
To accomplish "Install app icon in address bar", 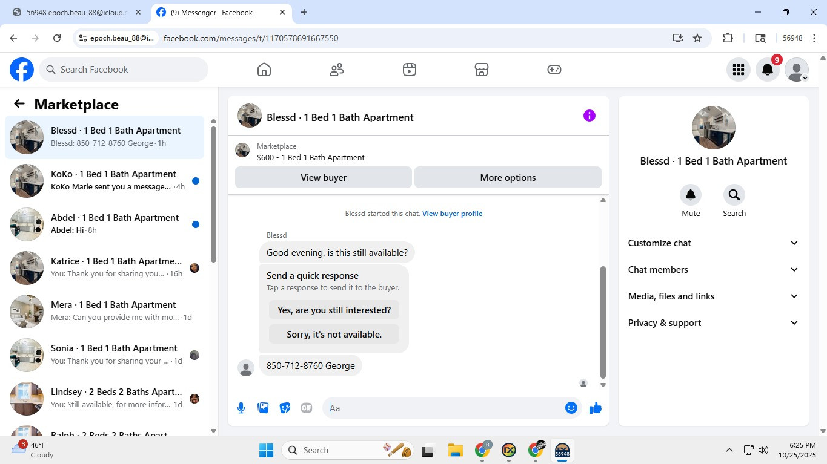I will point(678,38).
